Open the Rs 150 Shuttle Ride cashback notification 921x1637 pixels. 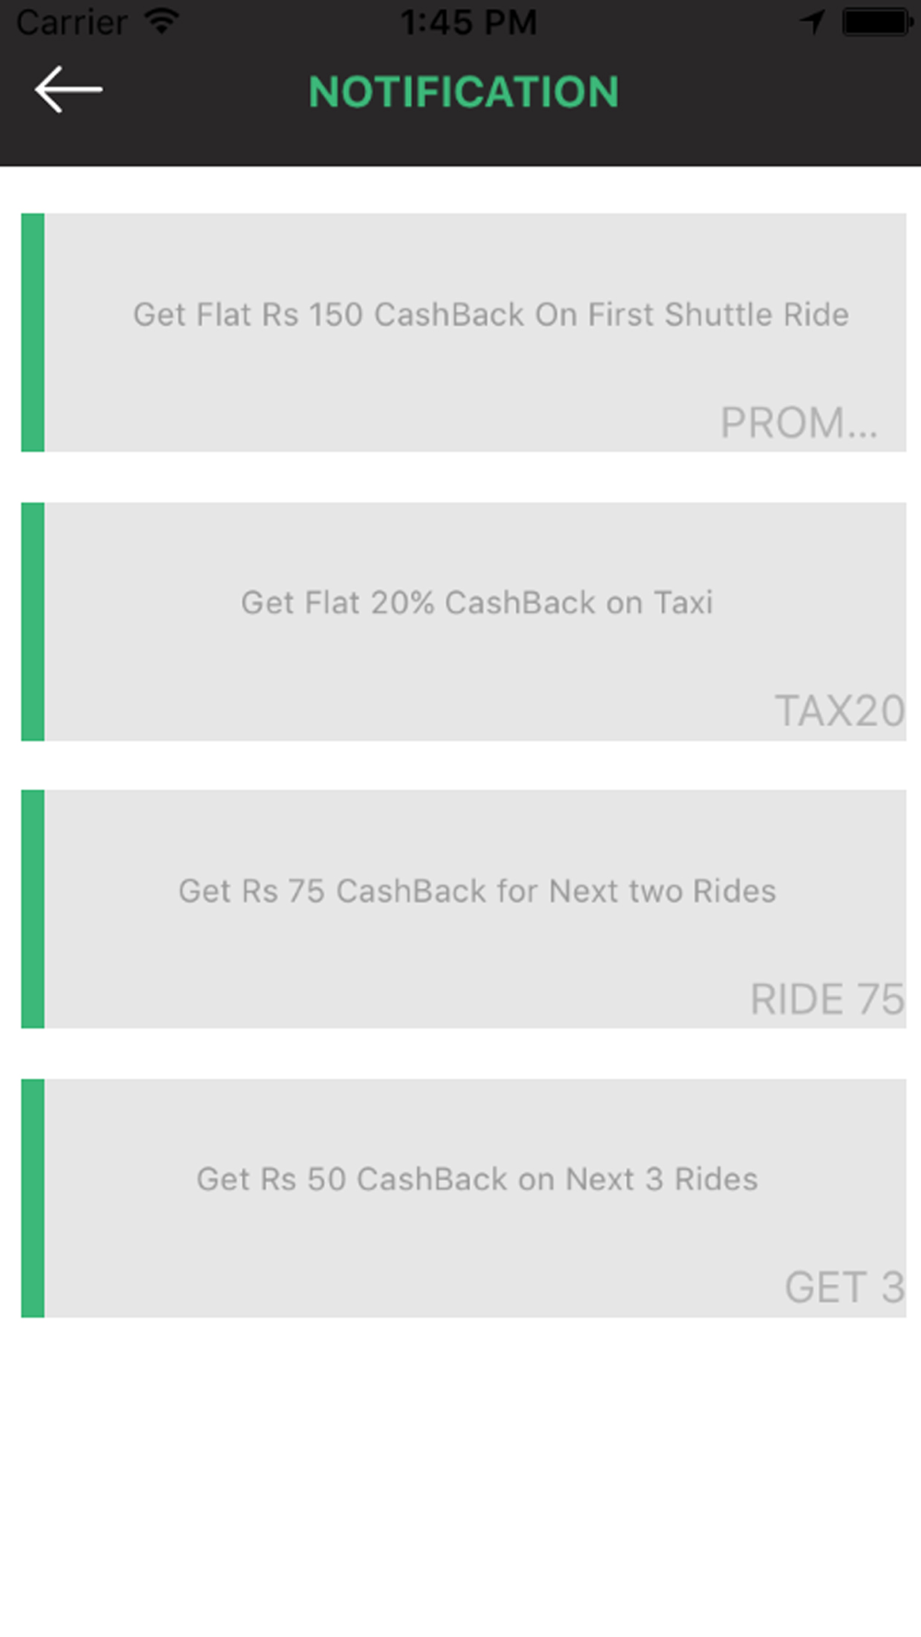tap(464, 332)
